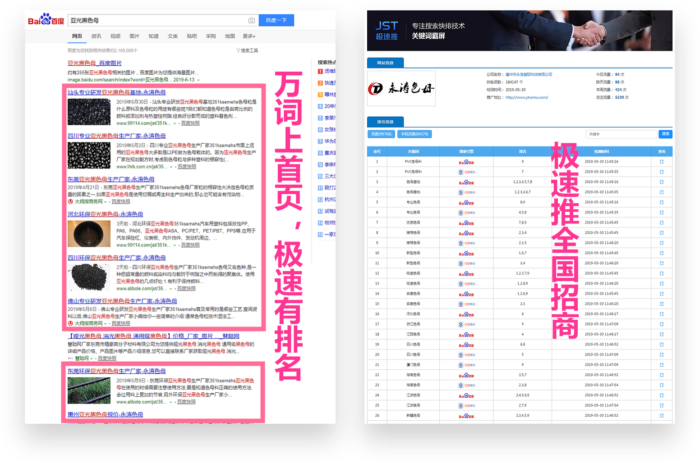Open view icon for row 3 色母基地

(x=662, y=182)
